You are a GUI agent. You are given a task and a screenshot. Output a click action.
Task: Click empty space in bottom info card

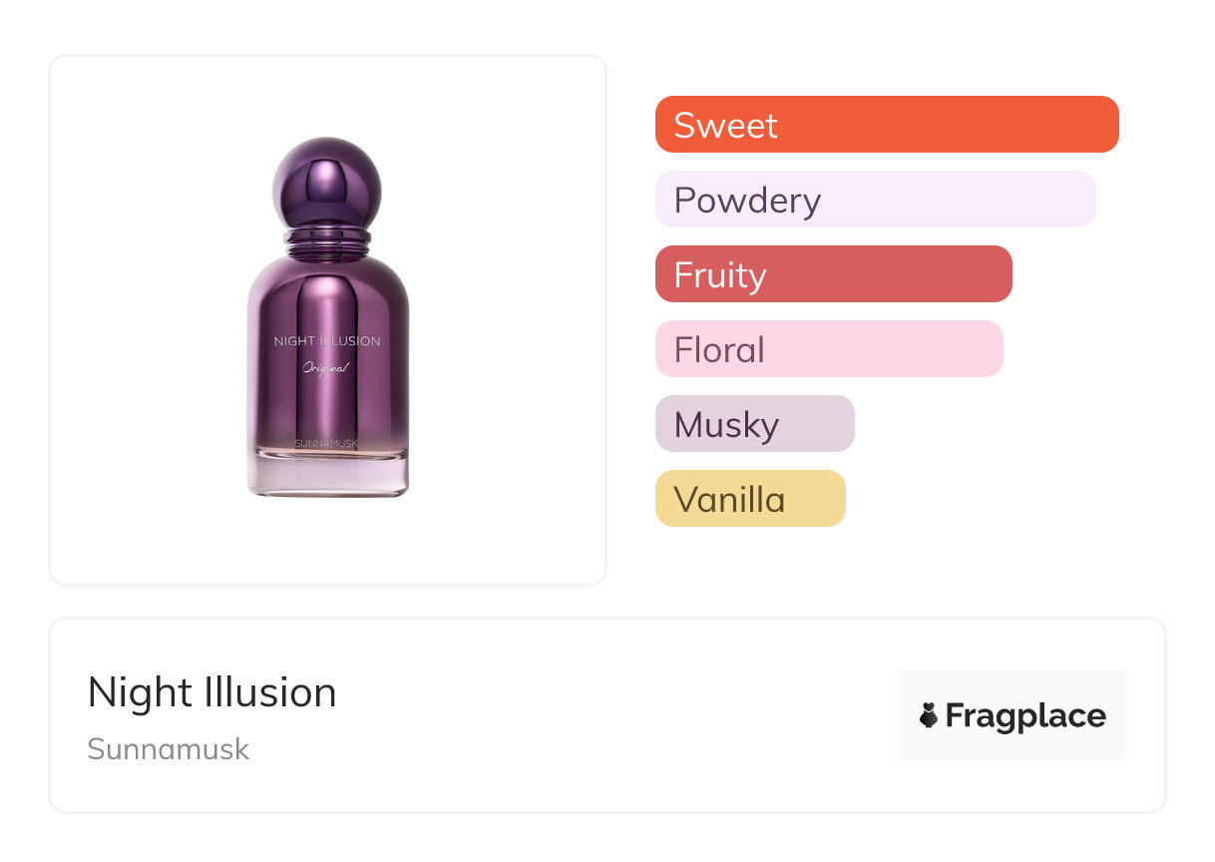click(599, 718)
